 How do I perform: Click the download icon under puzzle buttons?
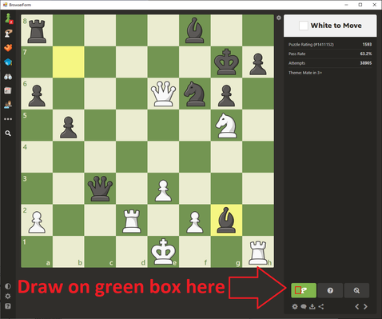pyautogui.click(x=312, y=306)
